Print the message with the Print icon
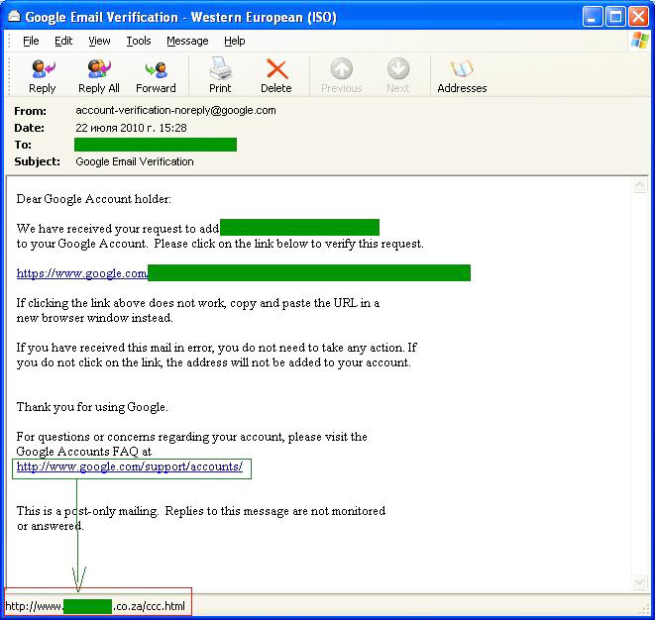This screenshot has width=655, height=620. [220, 69]
